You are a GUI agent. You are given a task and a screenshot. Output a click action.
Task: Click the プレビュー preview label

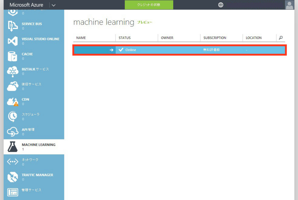click(145, 22)
